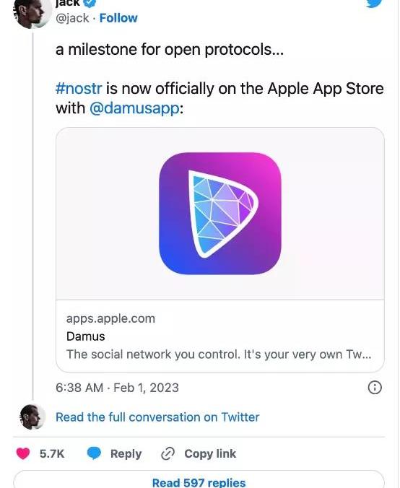Open the #nostr hashtag

[79, 88]
